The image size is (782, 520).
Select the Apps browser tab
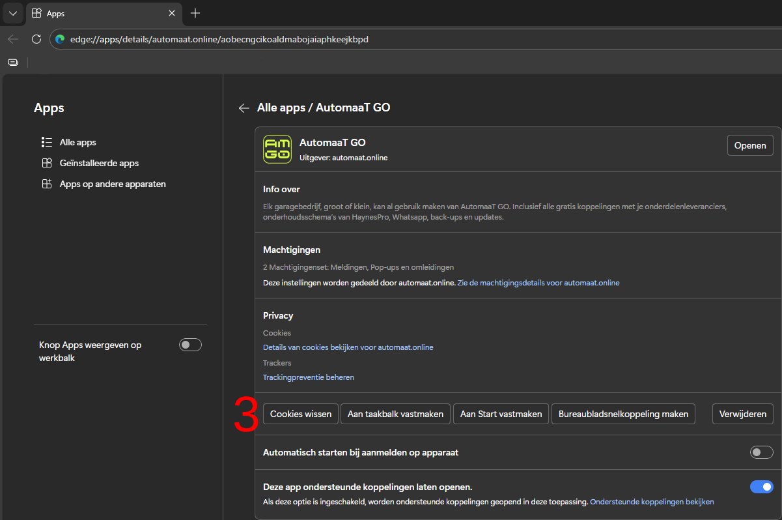click(x=104, y=13)
